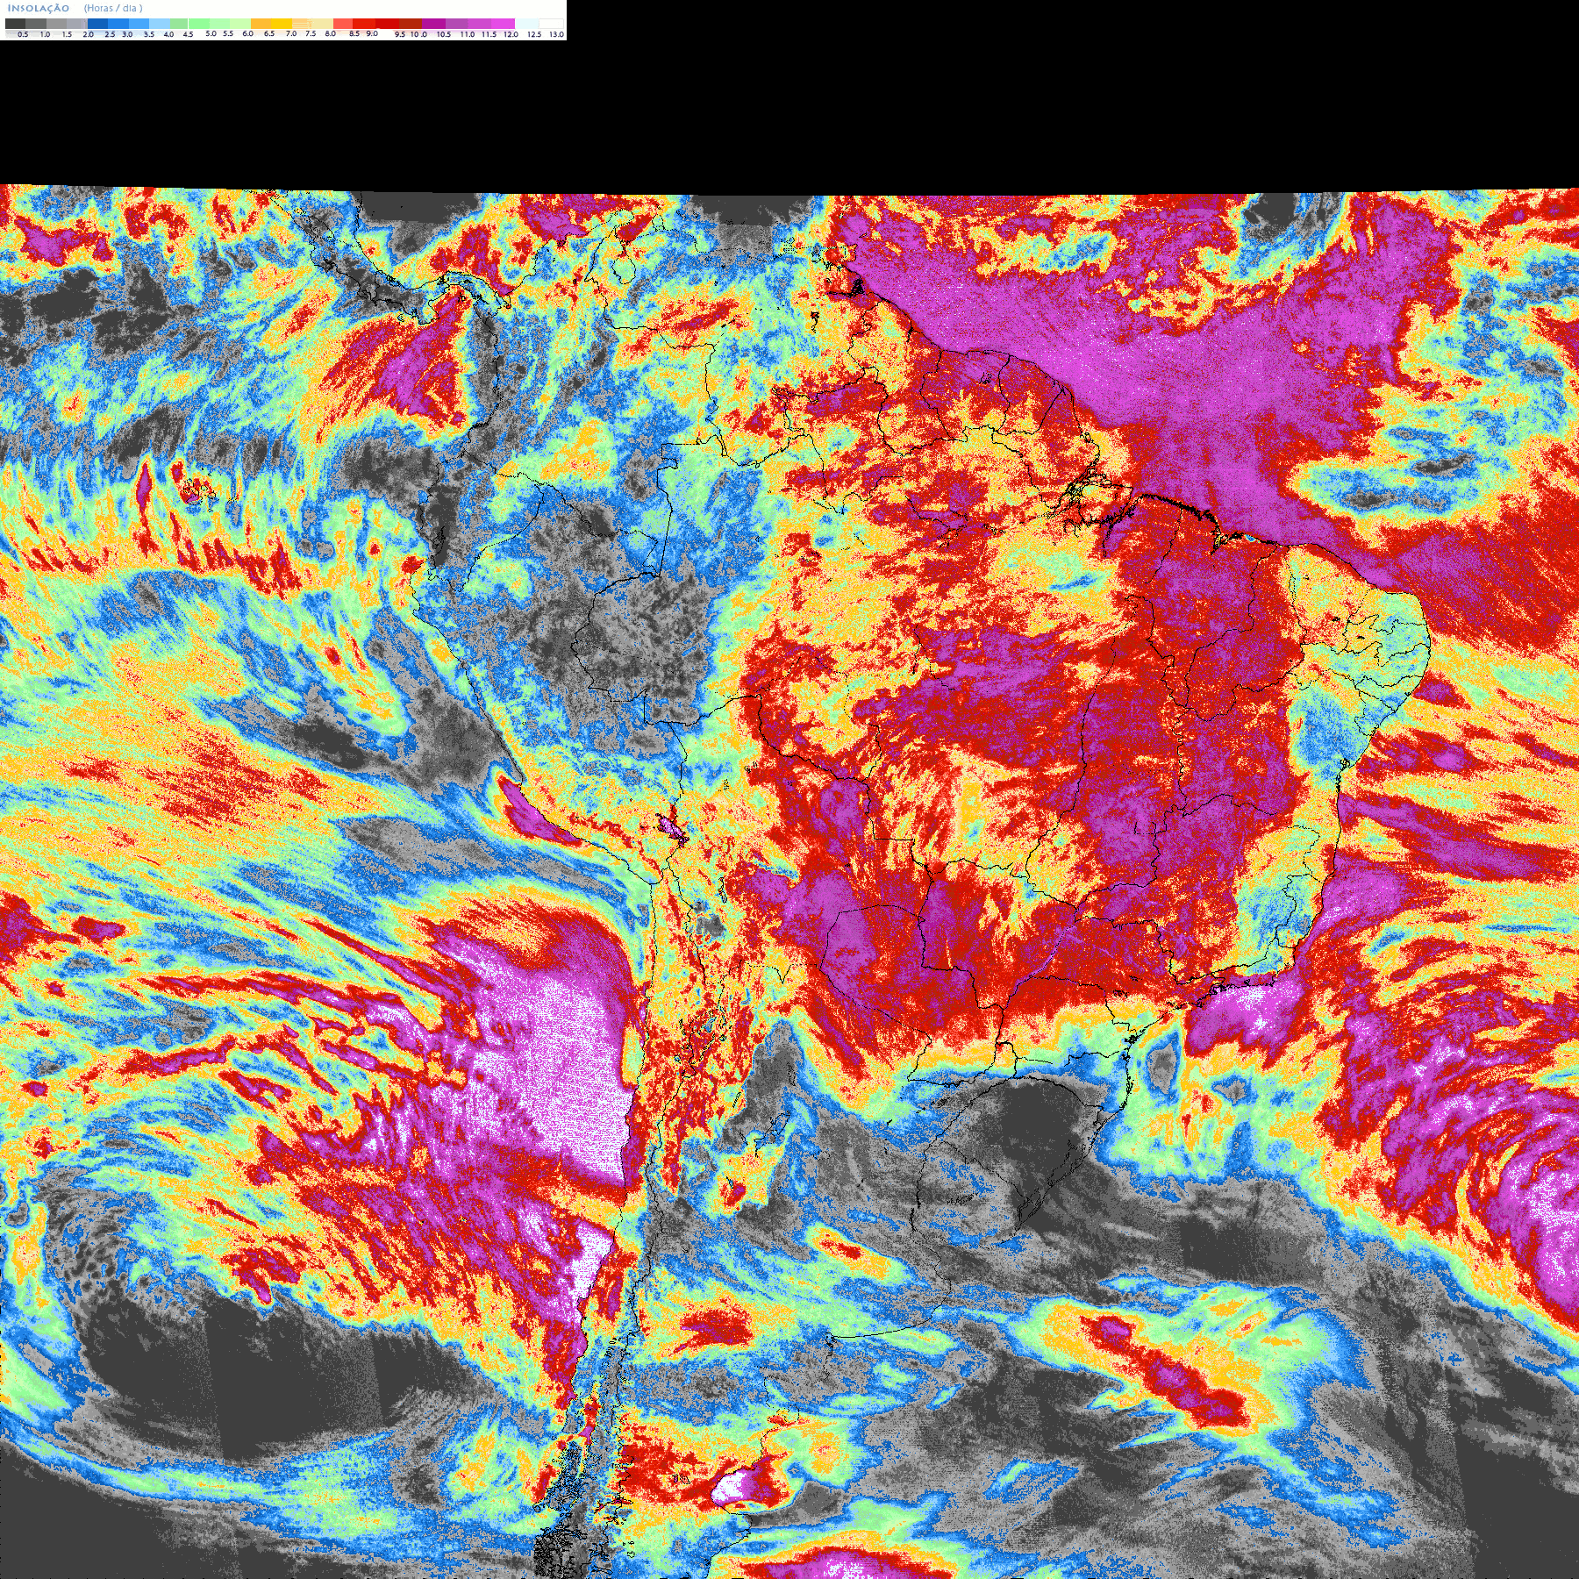1579x1579 pixels.
Task: Select the bright magenta swatch above 12.0
Action: [x=503, y=24]
